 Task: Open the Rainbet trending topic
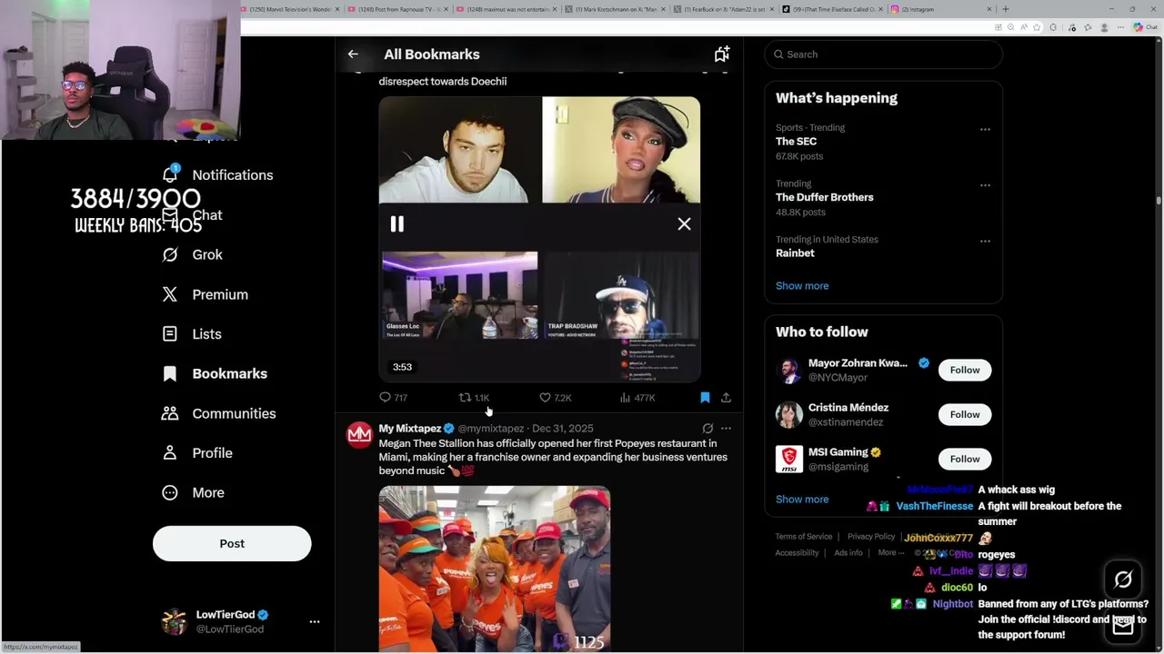pos(795,253)
